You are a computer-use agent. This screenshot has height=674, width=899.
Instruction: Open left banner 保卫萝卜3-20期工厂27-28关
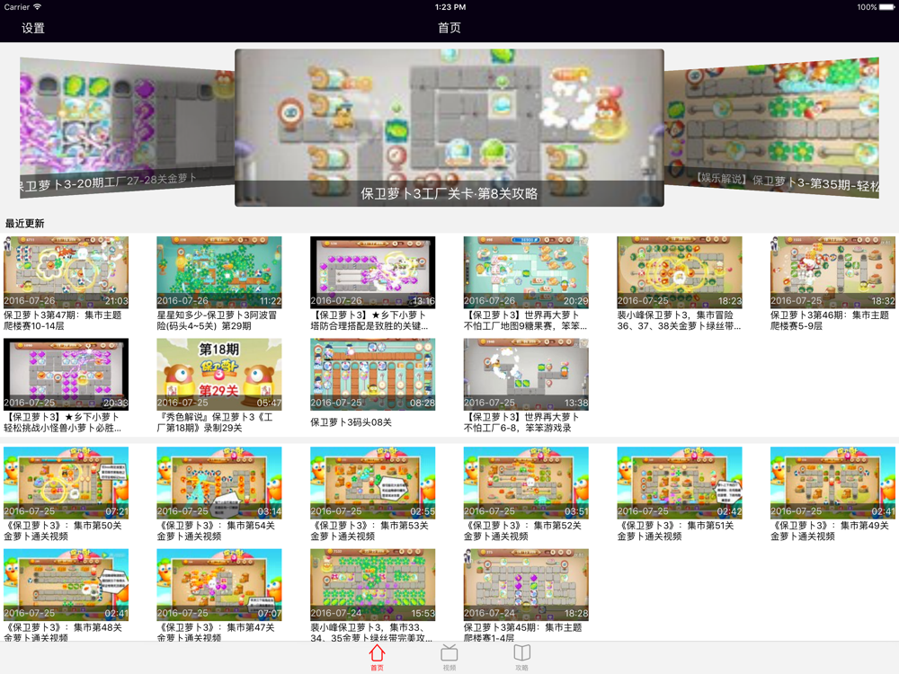(x=127, y=128)
